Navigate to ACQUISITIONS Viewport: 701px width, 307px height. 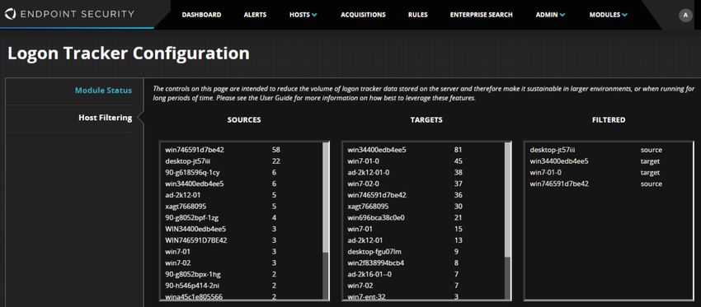point(363,15)
